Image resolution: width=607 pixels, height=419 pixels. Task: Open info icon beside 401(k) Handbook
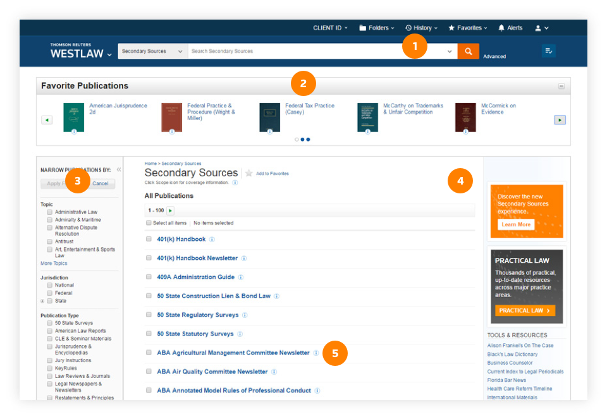[x=212, y=240]
